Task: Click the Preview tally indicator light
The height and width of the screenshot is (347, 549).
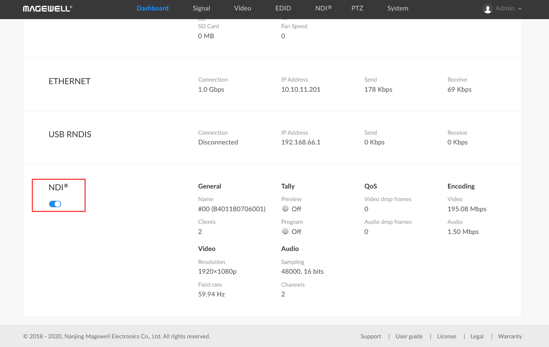Action: [285, 209]
